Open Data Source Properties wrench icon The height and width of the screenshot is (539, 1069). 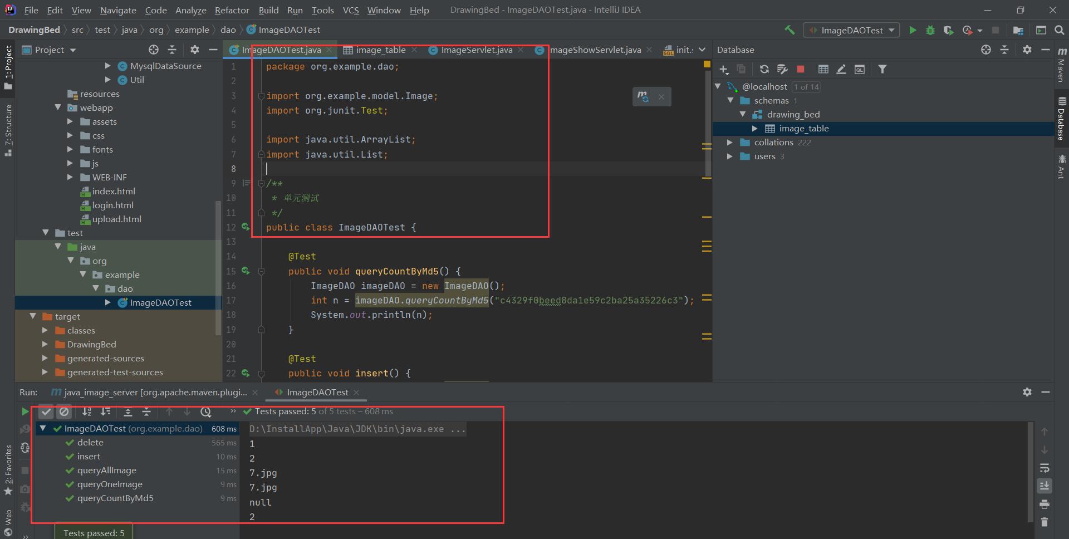click(782, 69)
